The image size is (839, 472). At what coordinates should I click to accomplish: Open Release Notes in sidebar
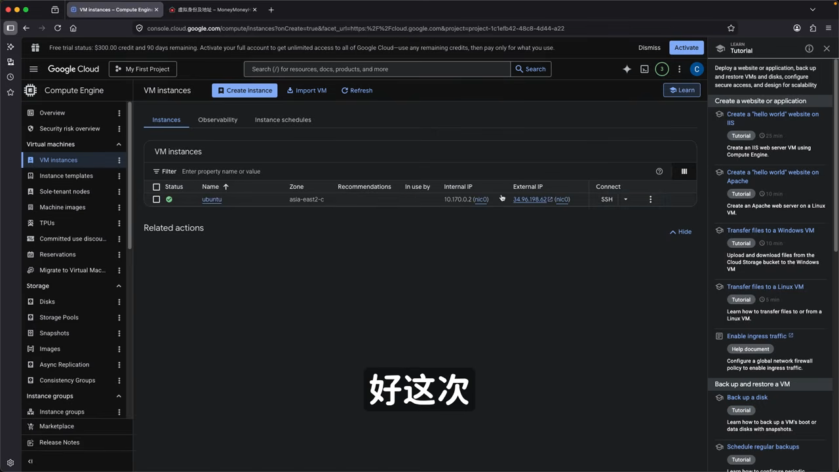tap(59, 442)
